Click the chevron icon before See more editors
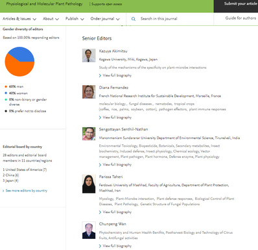This screenshot has width=258, height=250. [3, 191]
